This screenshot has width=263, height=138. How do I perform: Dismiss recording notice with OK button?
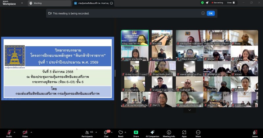tap(211, 13)
